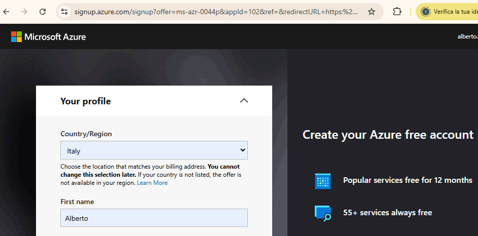Click the Verifica la tua identità profile chip

(447, 12)
